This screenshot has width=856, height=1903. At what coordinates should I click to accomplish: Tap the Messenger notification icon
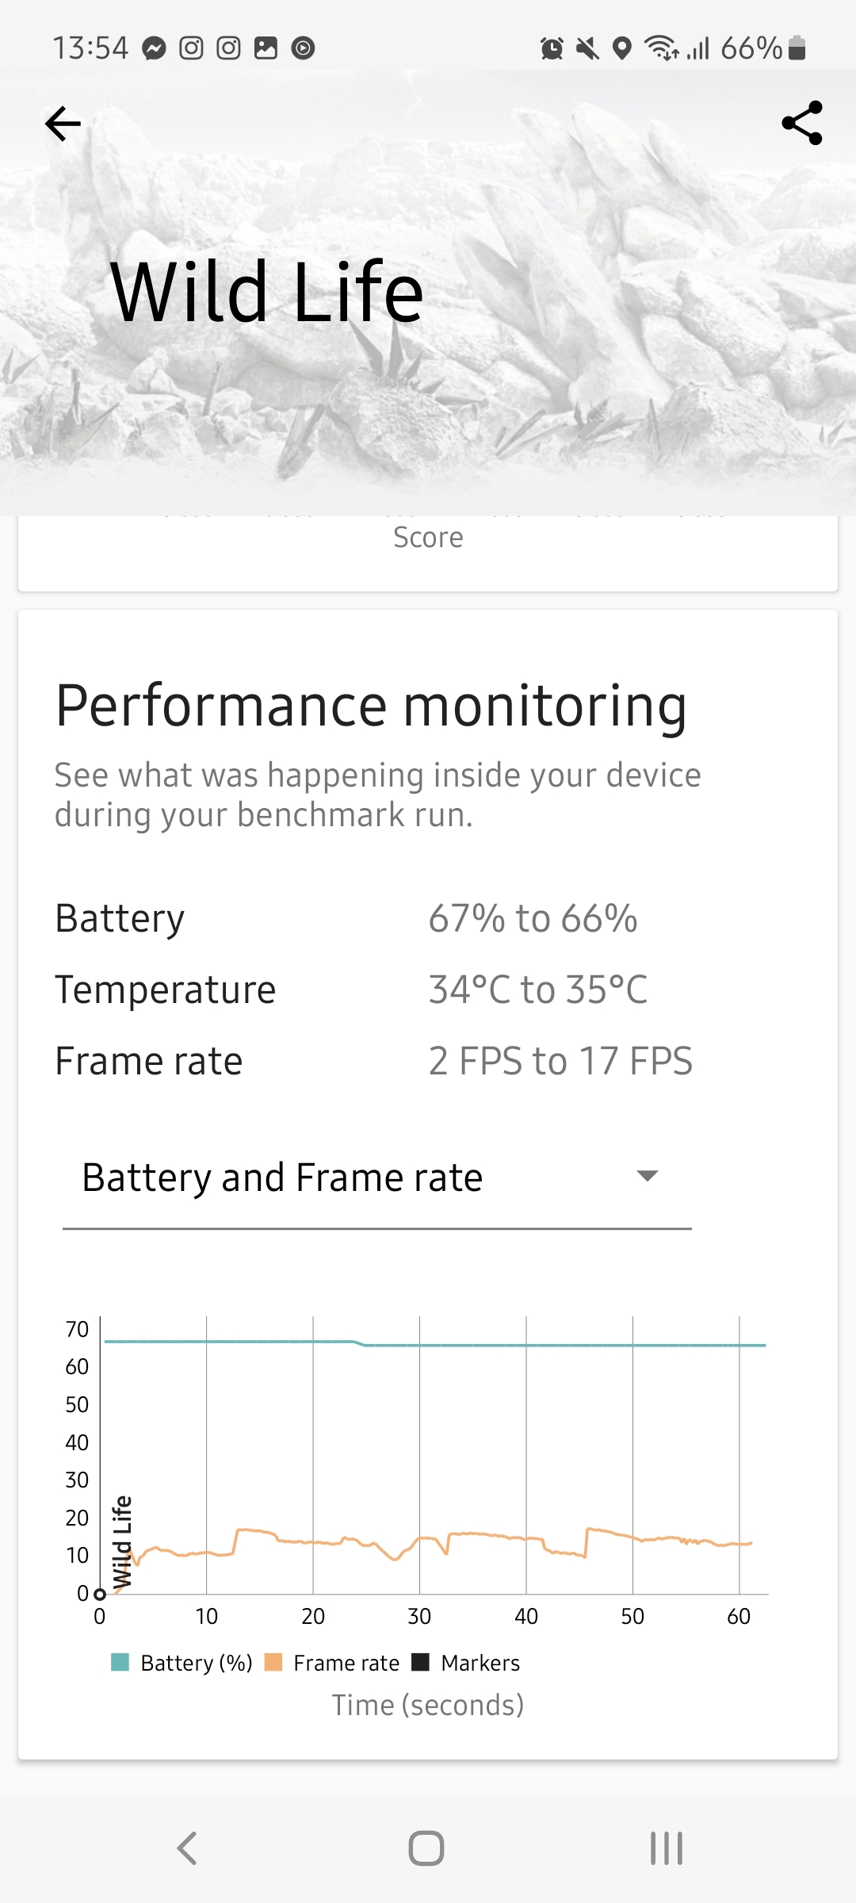pos(154,49)
